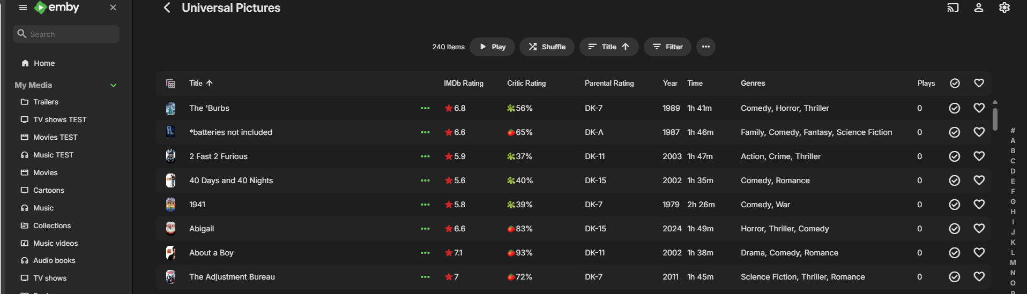The height and width of the screenshot is (294, 1027).
Task: Open the user profile icon
Action: [979, 7]
